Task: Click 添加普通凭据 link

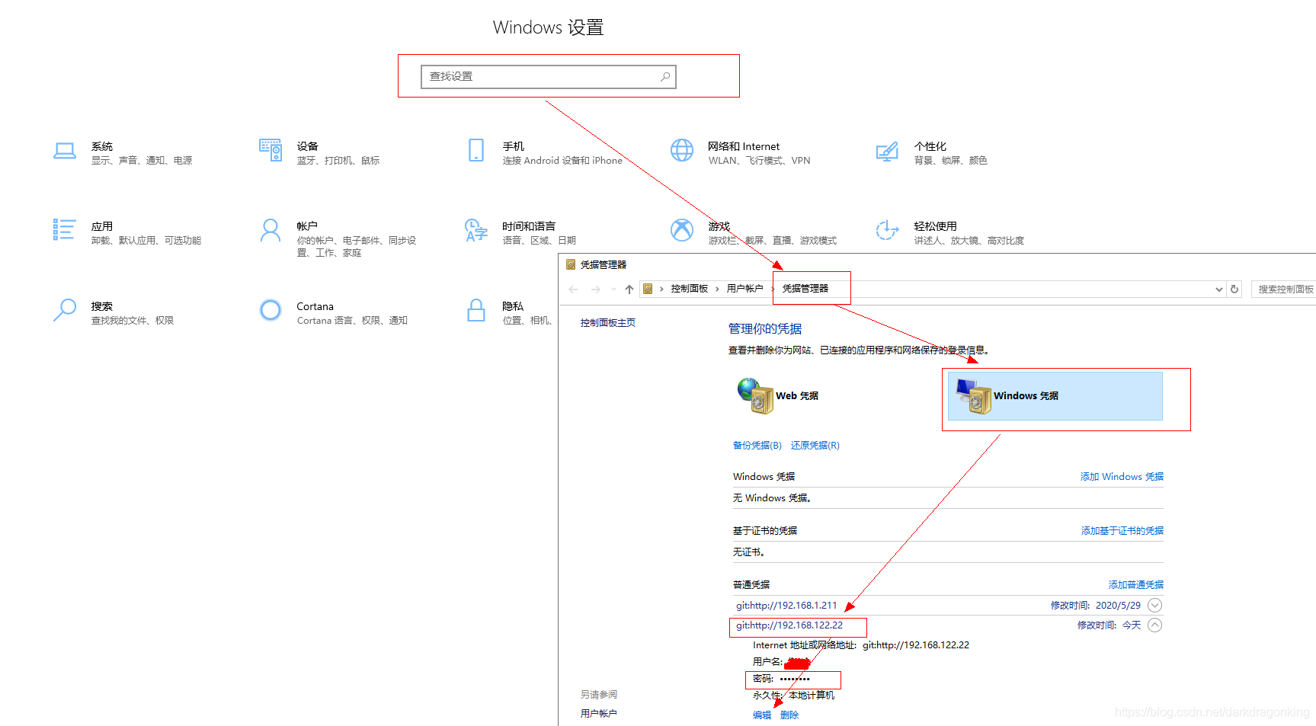Action: tap(1136, 585)
